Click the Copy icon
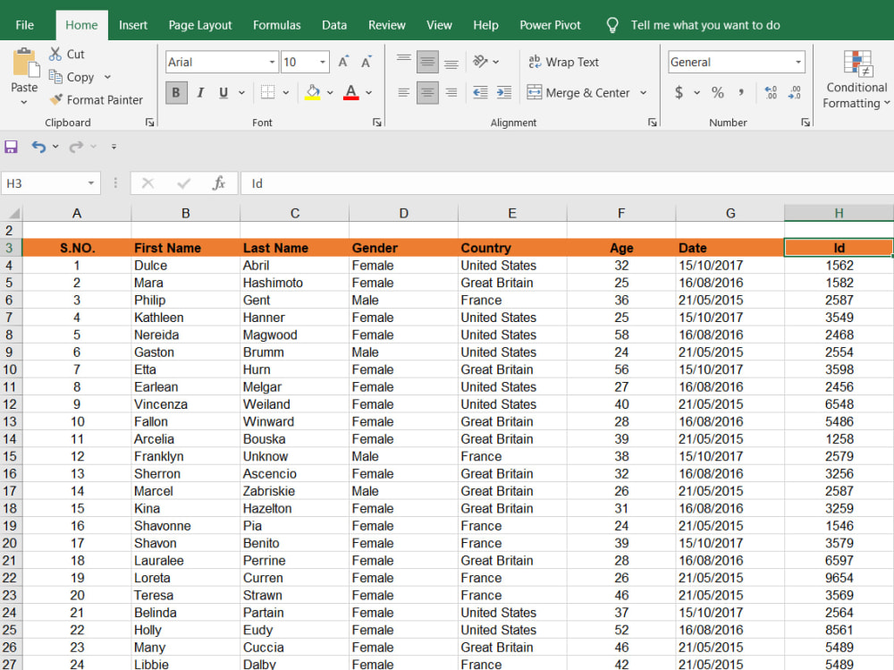This screenshot has height=670, width=894. click(x=55, y=76)
